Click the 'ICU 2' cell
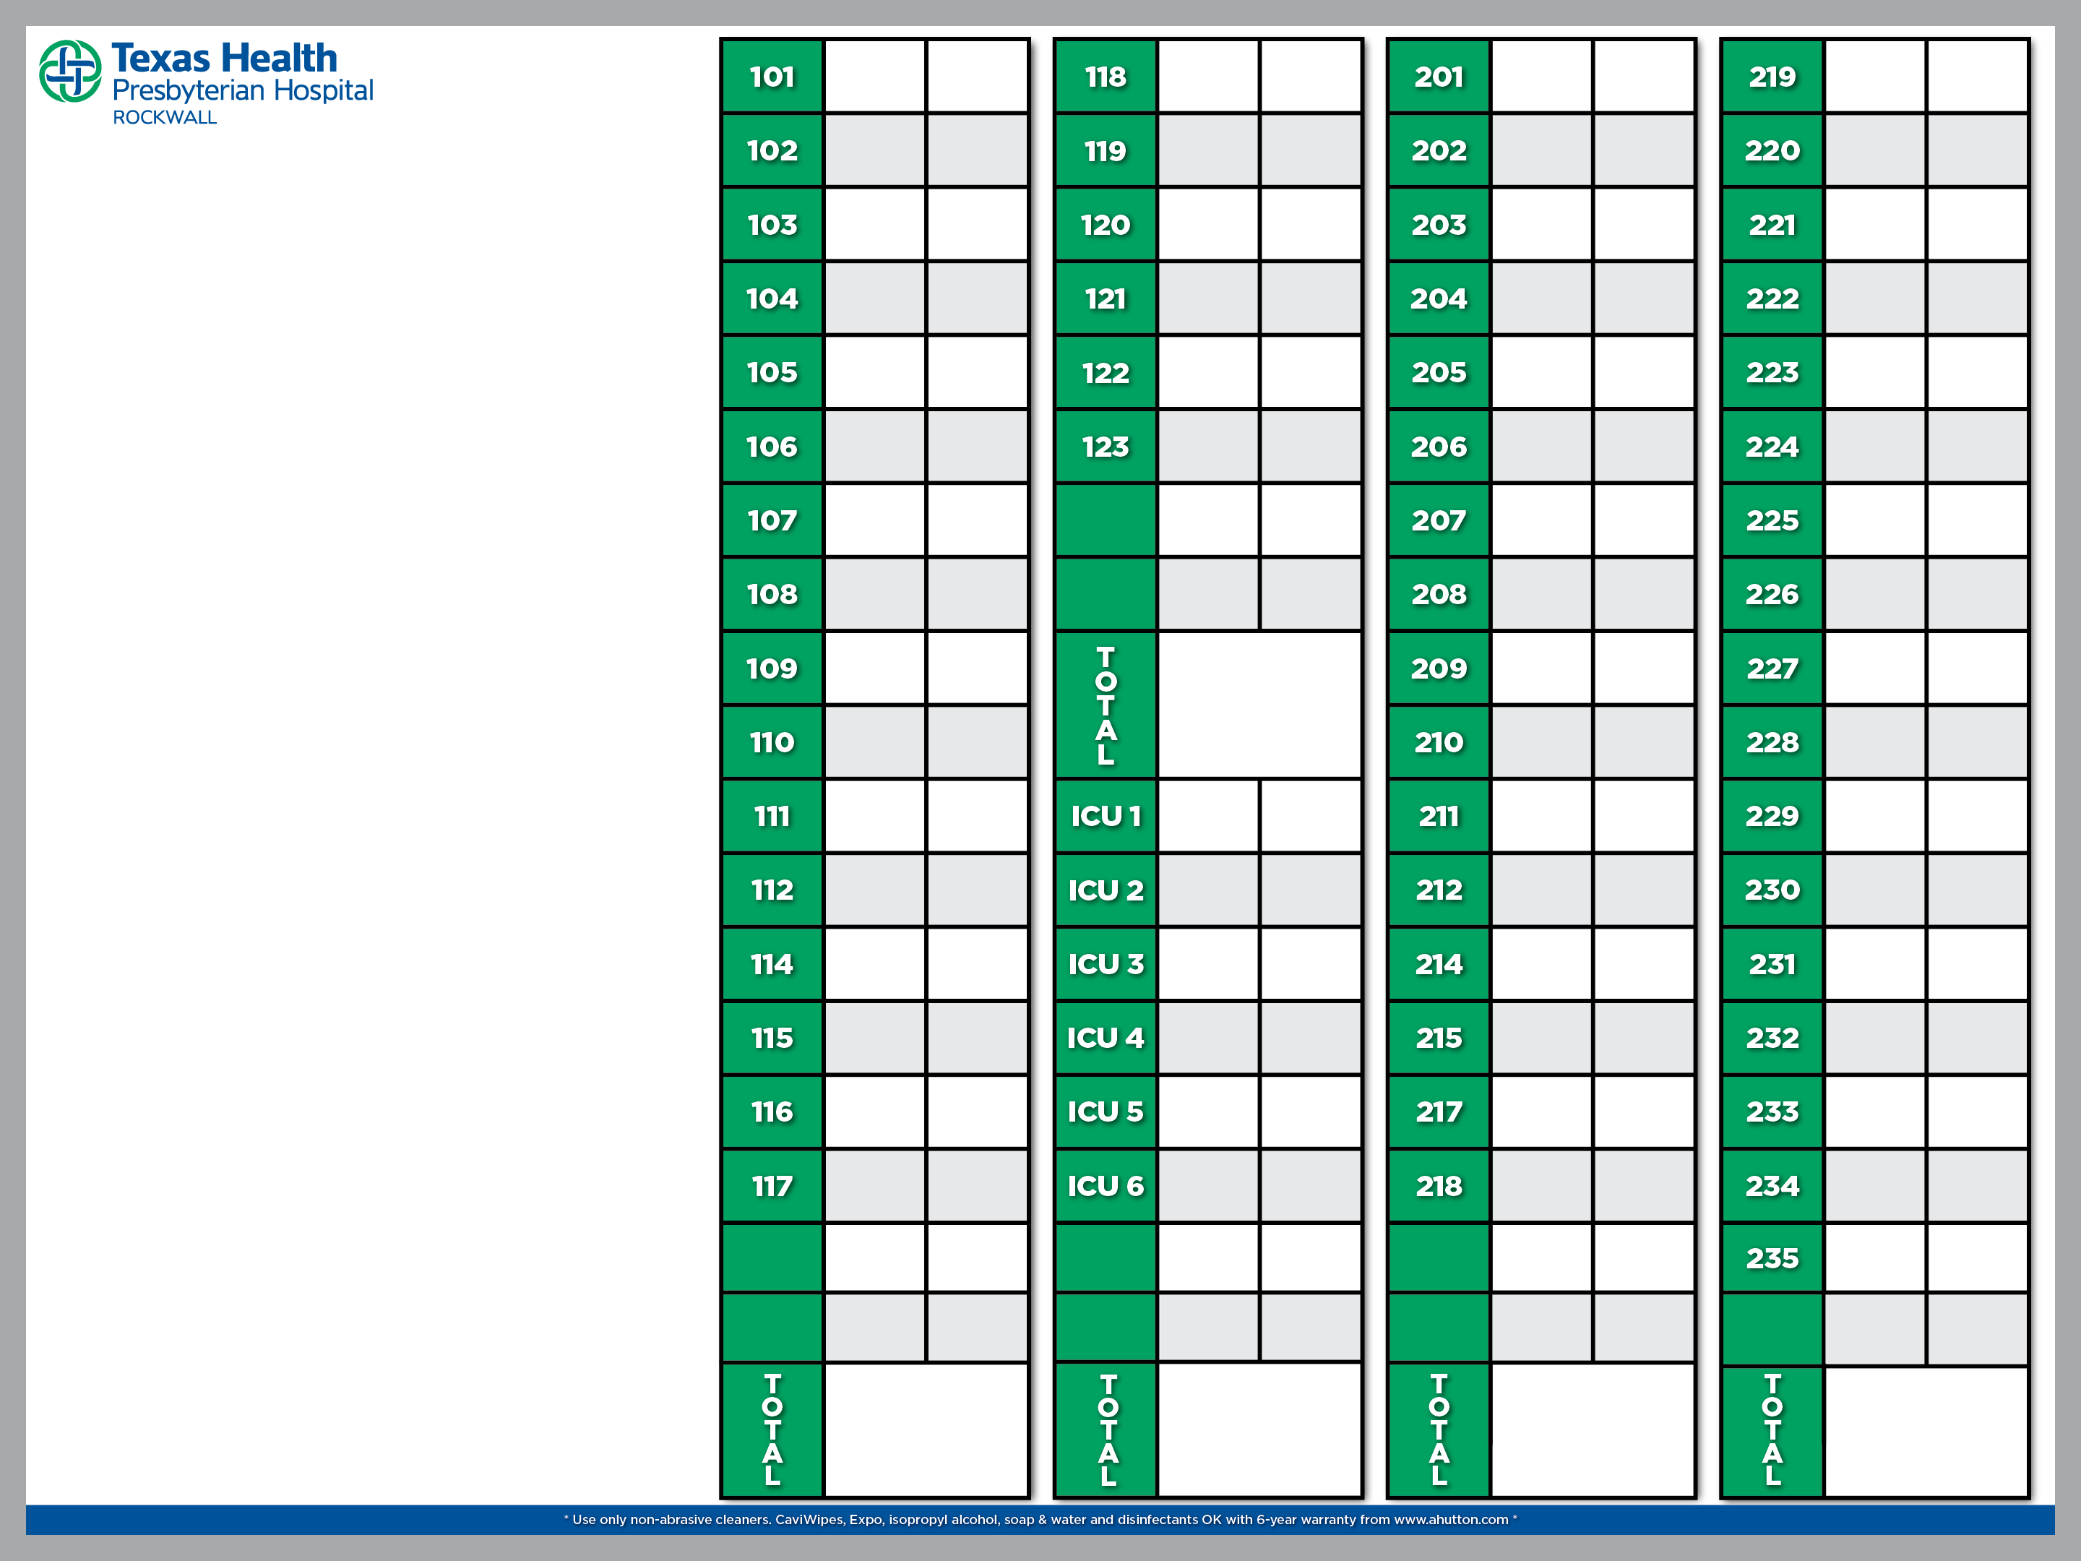 point(1106,890)
